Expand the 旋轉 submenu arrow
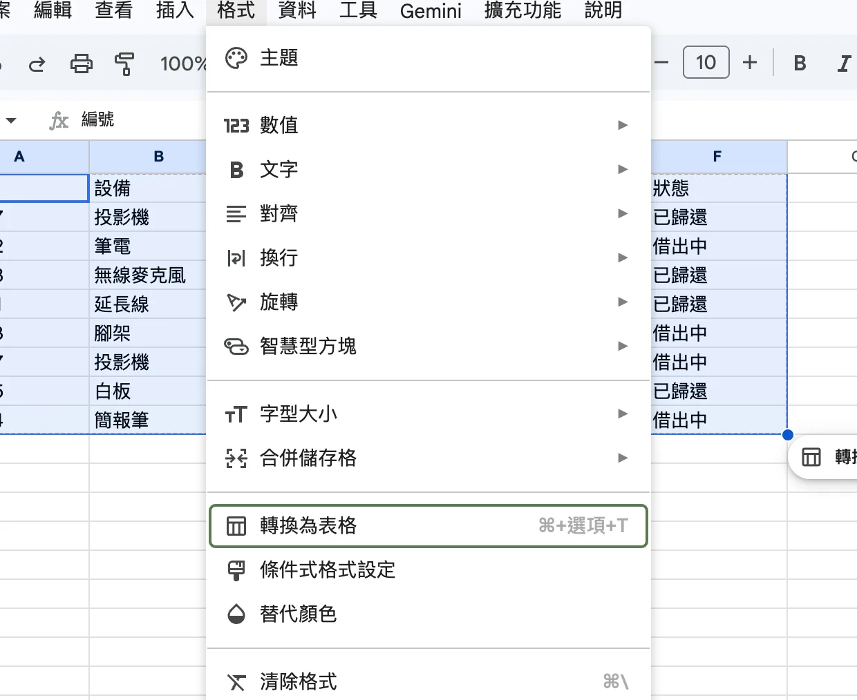Viewport: 857px width, 700px height. point(623,302)
